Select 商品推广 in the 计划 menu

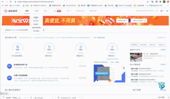point(36,18)
